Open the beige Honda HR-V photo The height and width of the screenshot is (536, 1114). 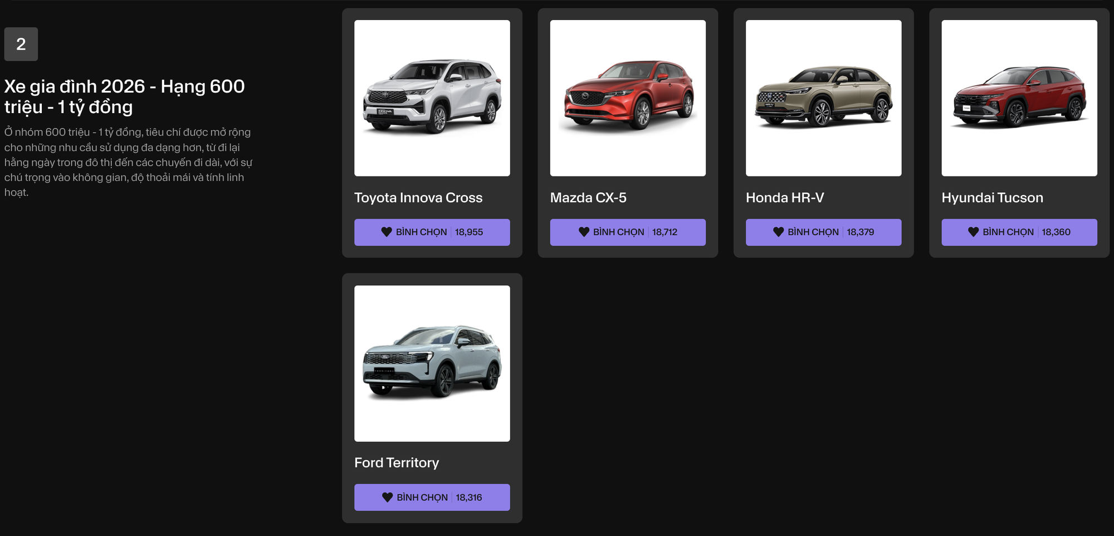pos(823,98)
